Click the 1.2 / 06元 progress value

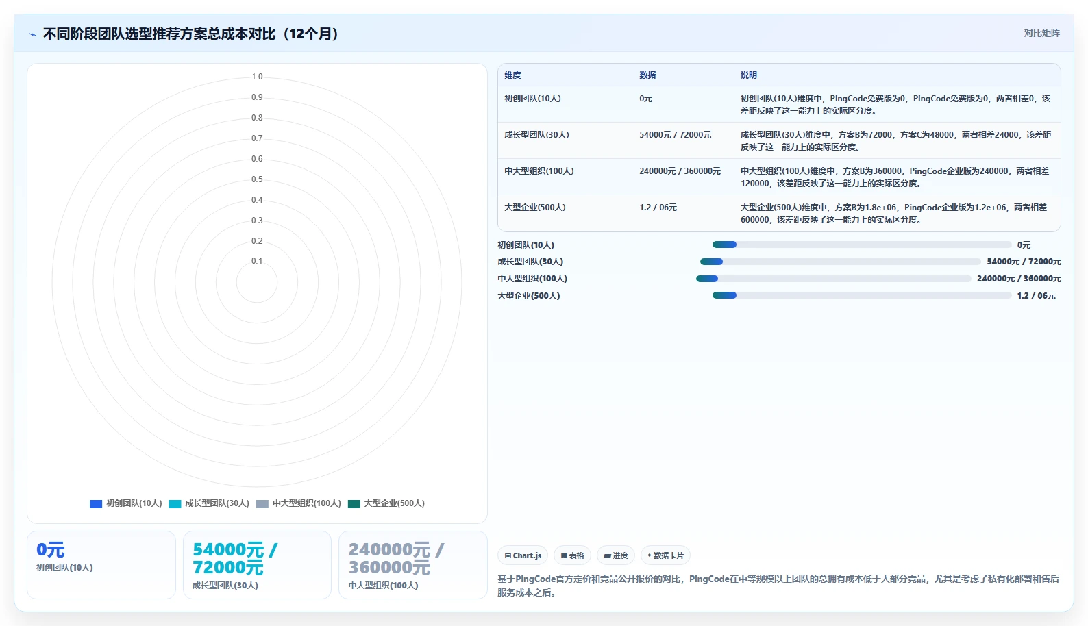[x=1037, y=296]
